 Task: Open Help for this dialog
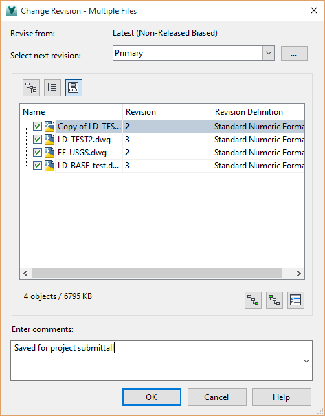click(x=282, y=397)
